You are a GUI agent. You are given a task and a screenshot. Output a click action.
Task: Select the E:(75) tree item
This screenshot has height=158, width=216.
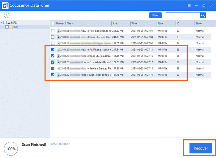(x=14, y=23)
